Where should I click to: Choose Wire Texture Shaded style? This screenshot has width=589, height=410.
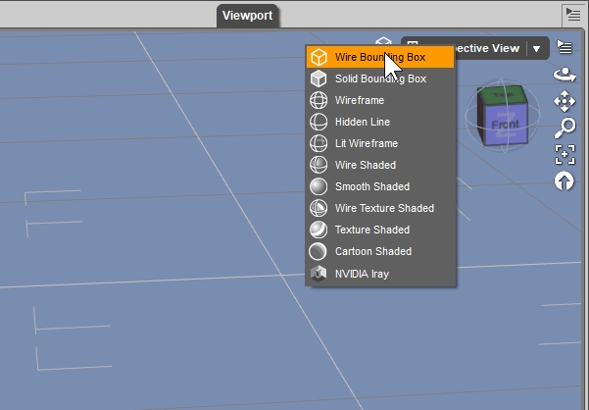coord(380,208)
